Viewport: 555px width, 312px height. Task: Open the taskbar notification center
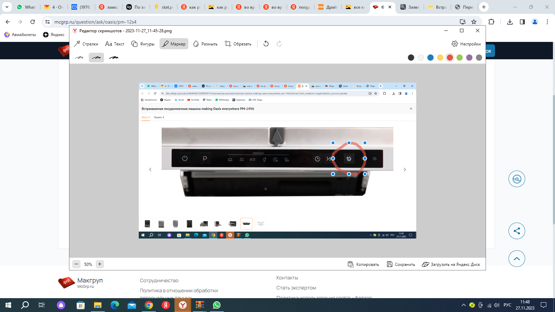[544, 305]
